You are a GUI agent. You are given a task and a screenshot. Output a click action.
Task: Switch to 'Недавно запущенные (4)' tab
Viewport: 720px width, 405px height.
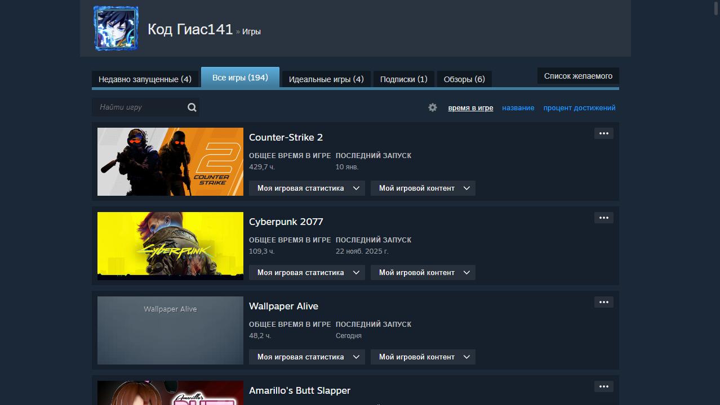pos(145,79)
